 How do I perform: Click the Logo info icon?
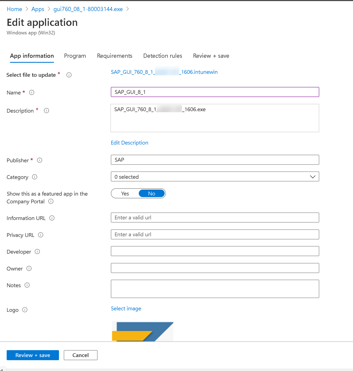[25, 310]
